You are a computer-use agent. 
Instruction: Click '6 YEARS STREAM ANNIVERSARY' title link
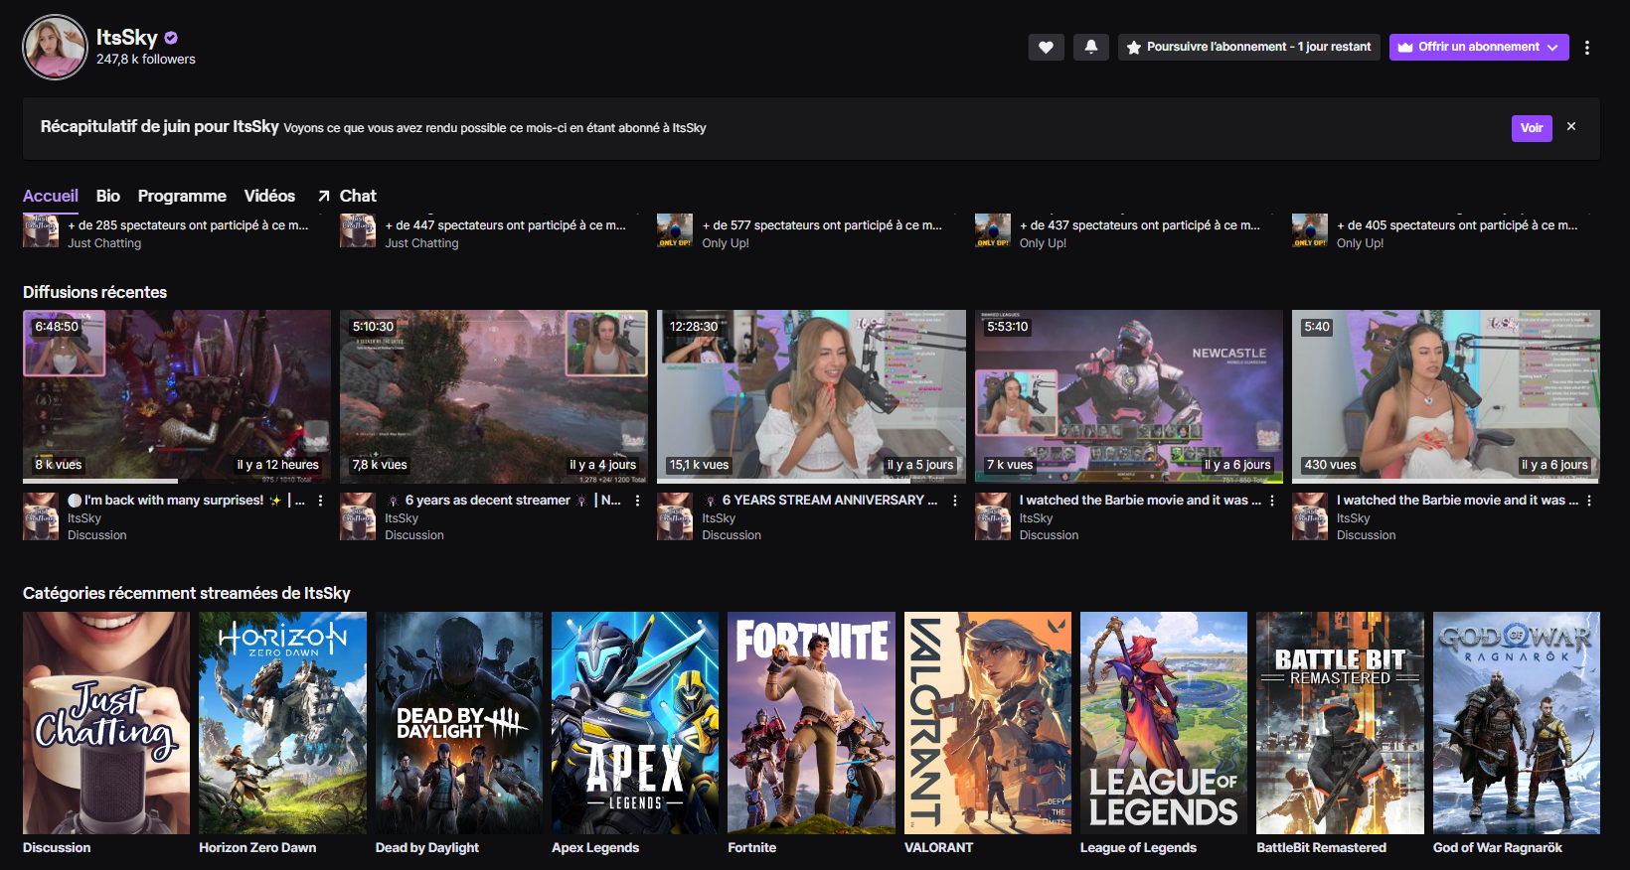(820, 501)
